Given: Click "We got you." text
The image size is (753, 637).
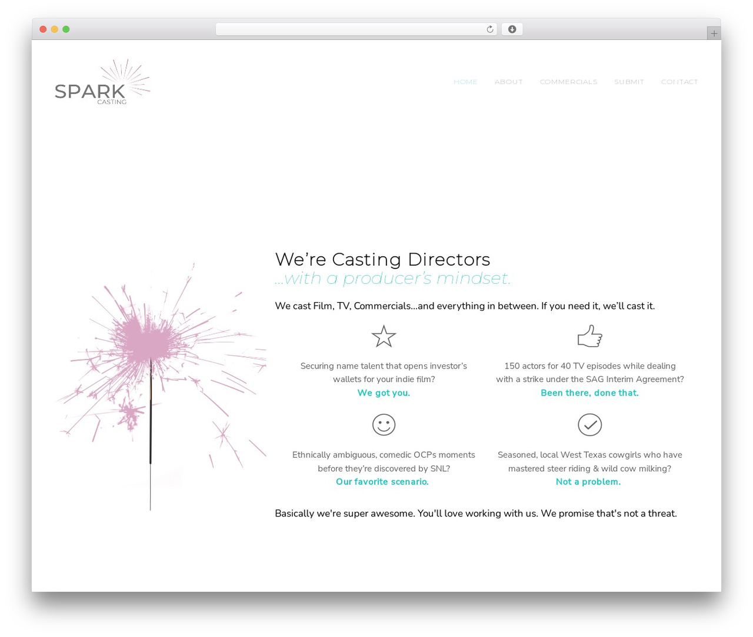Looking at the screenshot, I should click(384, 393).
